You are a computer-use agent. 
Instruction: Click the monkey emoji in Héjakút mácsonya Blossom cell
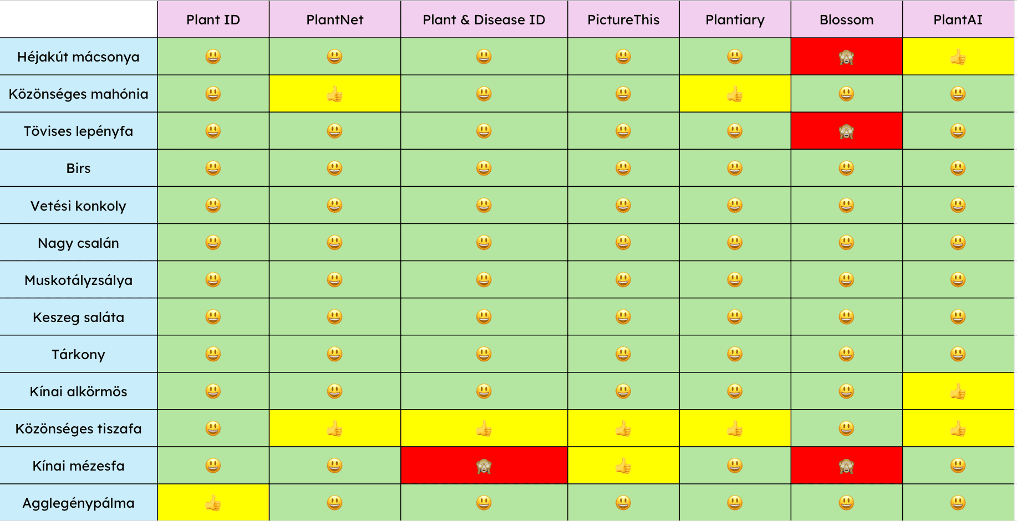click(x=846, y=57)
